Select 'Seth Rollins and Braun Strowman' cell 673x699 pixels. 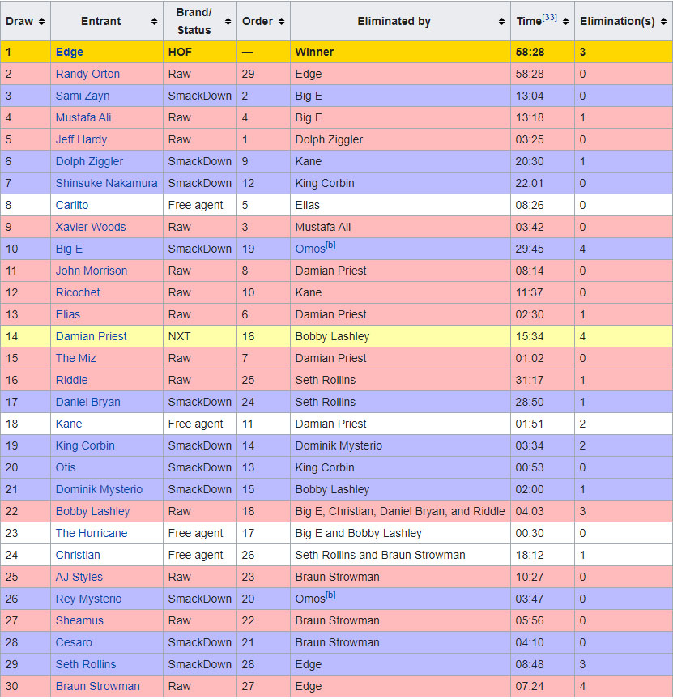tap(380, 555)
